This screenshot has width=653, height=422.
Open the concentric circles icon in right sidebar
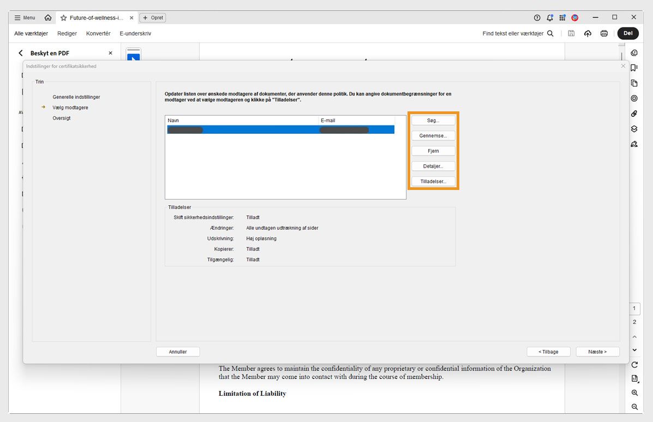point(634,98)
